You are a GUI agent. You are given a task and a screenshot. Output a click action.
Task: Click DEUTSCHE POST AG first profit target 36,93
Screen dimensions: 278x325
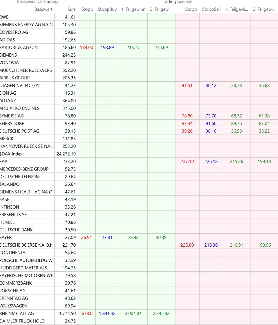pyautogui.click(x=236, y=131)
